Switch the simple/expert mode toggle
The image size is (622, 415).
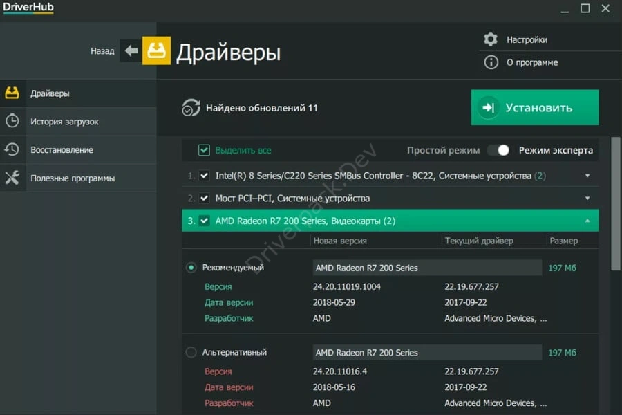[x=499, y=150]
